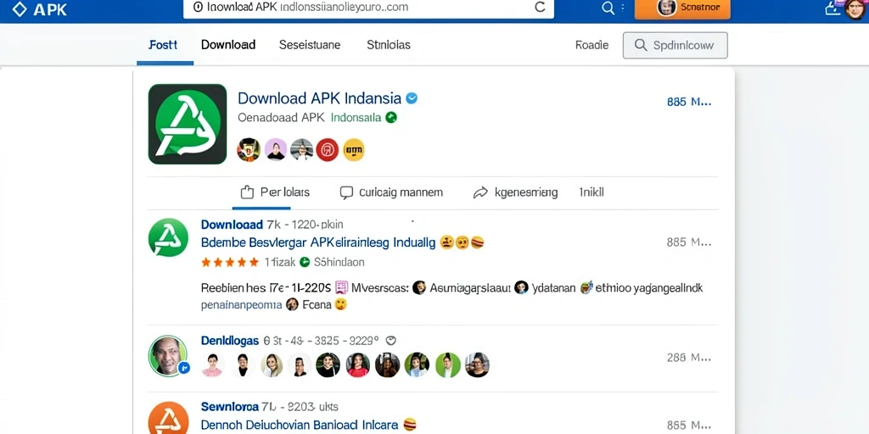Screen dimensions: 869x434
Task: Click the red circular follower icon
Action: (327, 149)
